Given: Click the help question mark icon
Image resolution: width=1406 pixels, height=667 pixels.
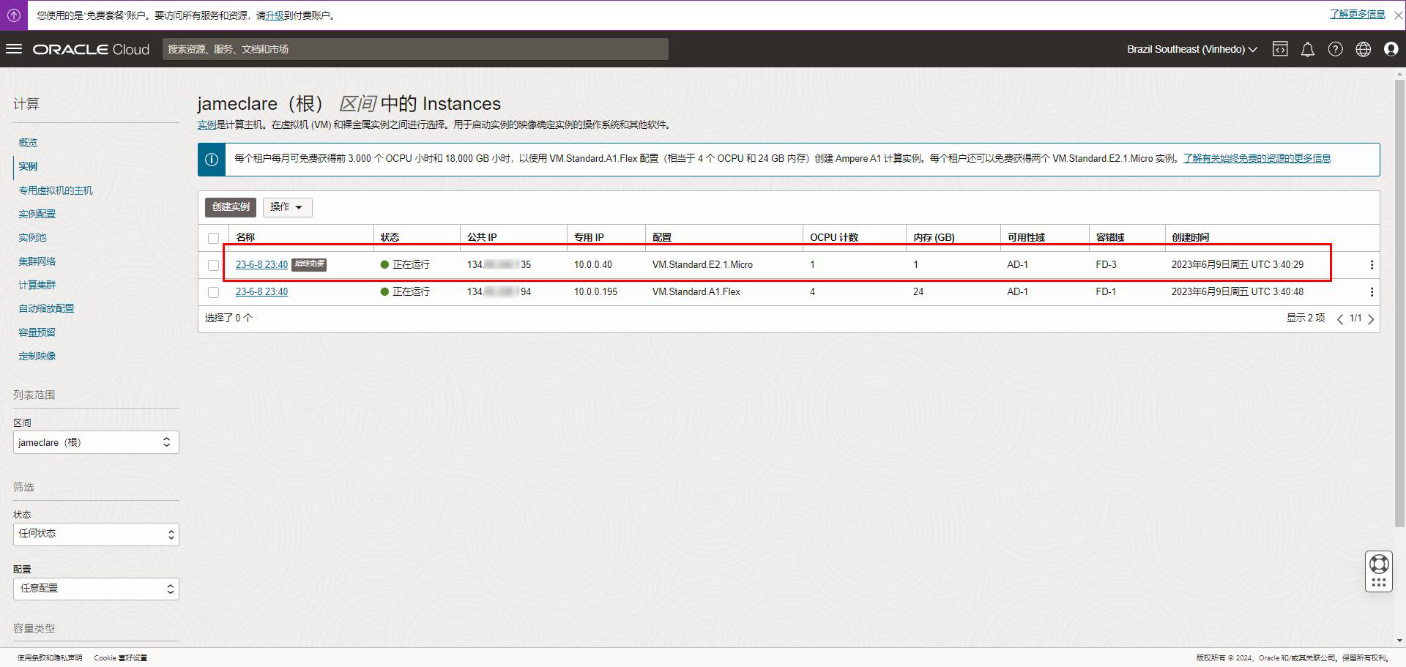Looking at the screenshot, I should coord(1335,49).
